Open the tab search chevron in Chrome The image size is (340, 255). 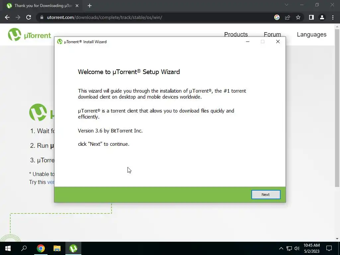coord(287,5)
